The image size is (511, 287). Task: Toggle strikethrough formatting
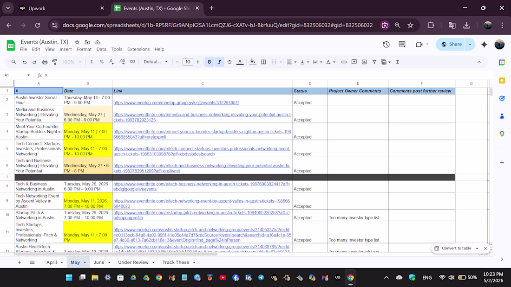229,62
